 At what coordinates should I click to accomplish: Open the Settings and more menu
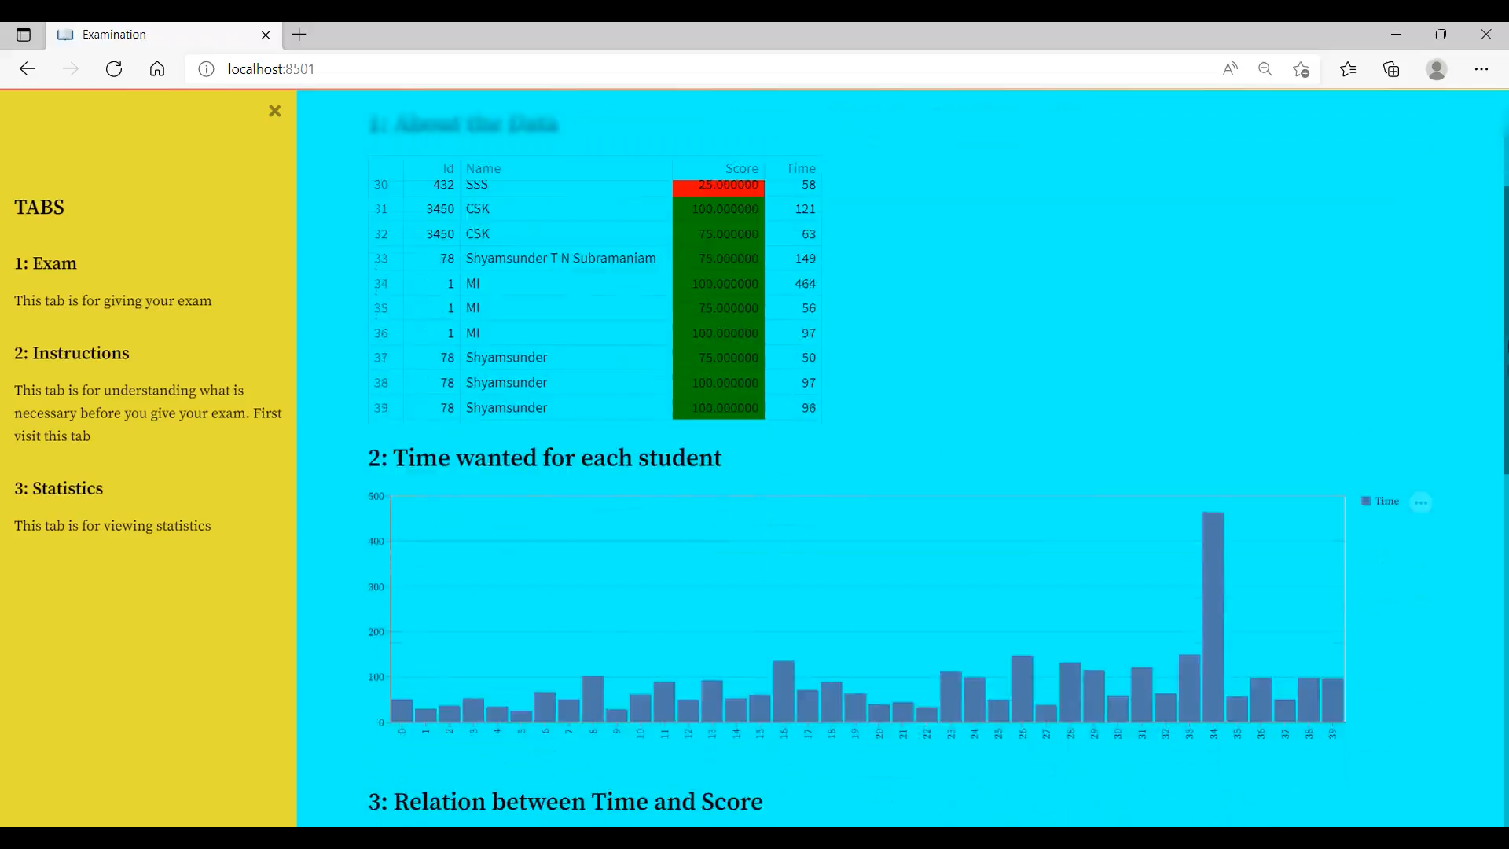coord(1482,69)
